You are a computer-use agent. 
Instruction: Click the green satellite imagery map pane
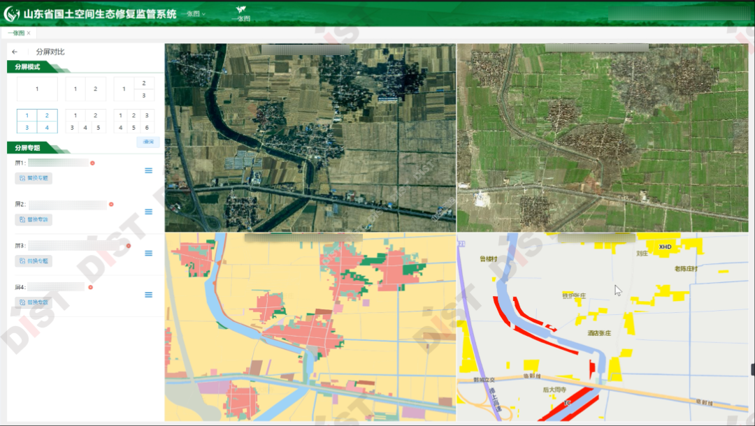point(603,138)
